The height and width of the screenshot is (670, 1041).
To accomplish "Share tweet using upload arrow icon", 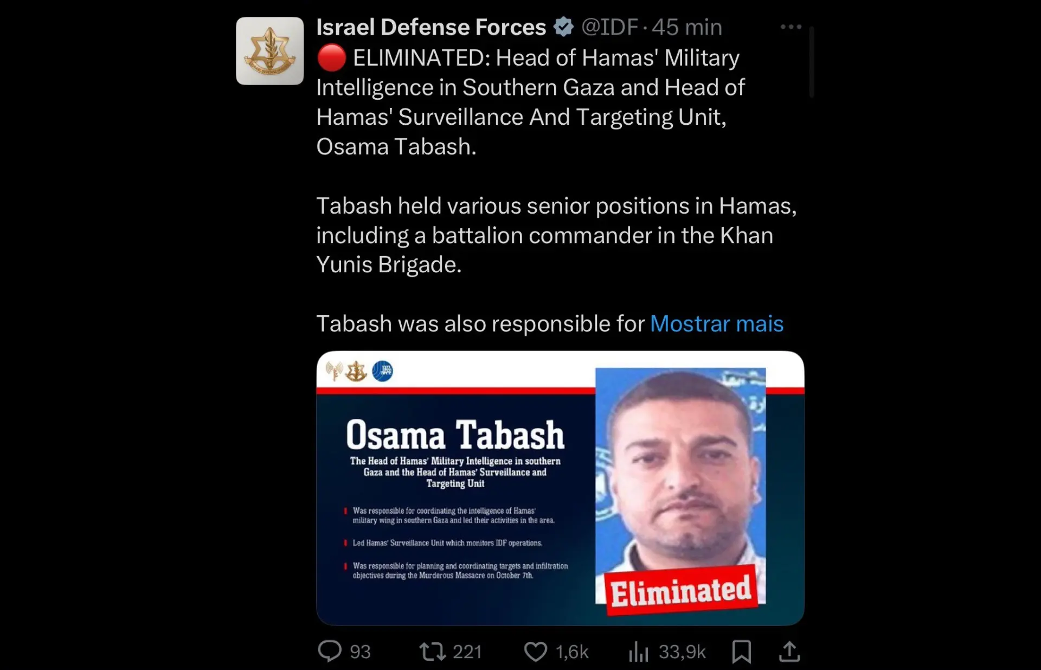I will [x=789, y=651].
